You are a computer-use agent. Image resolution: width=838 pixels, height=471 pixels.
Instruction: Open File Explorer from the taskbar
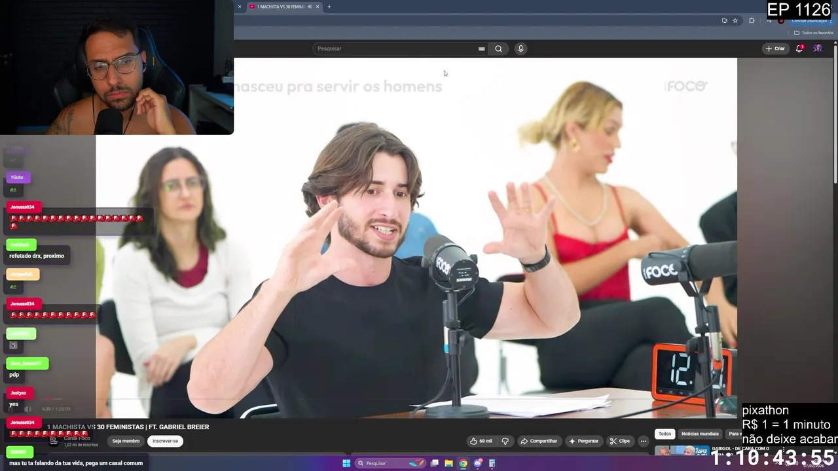point(448,463)
